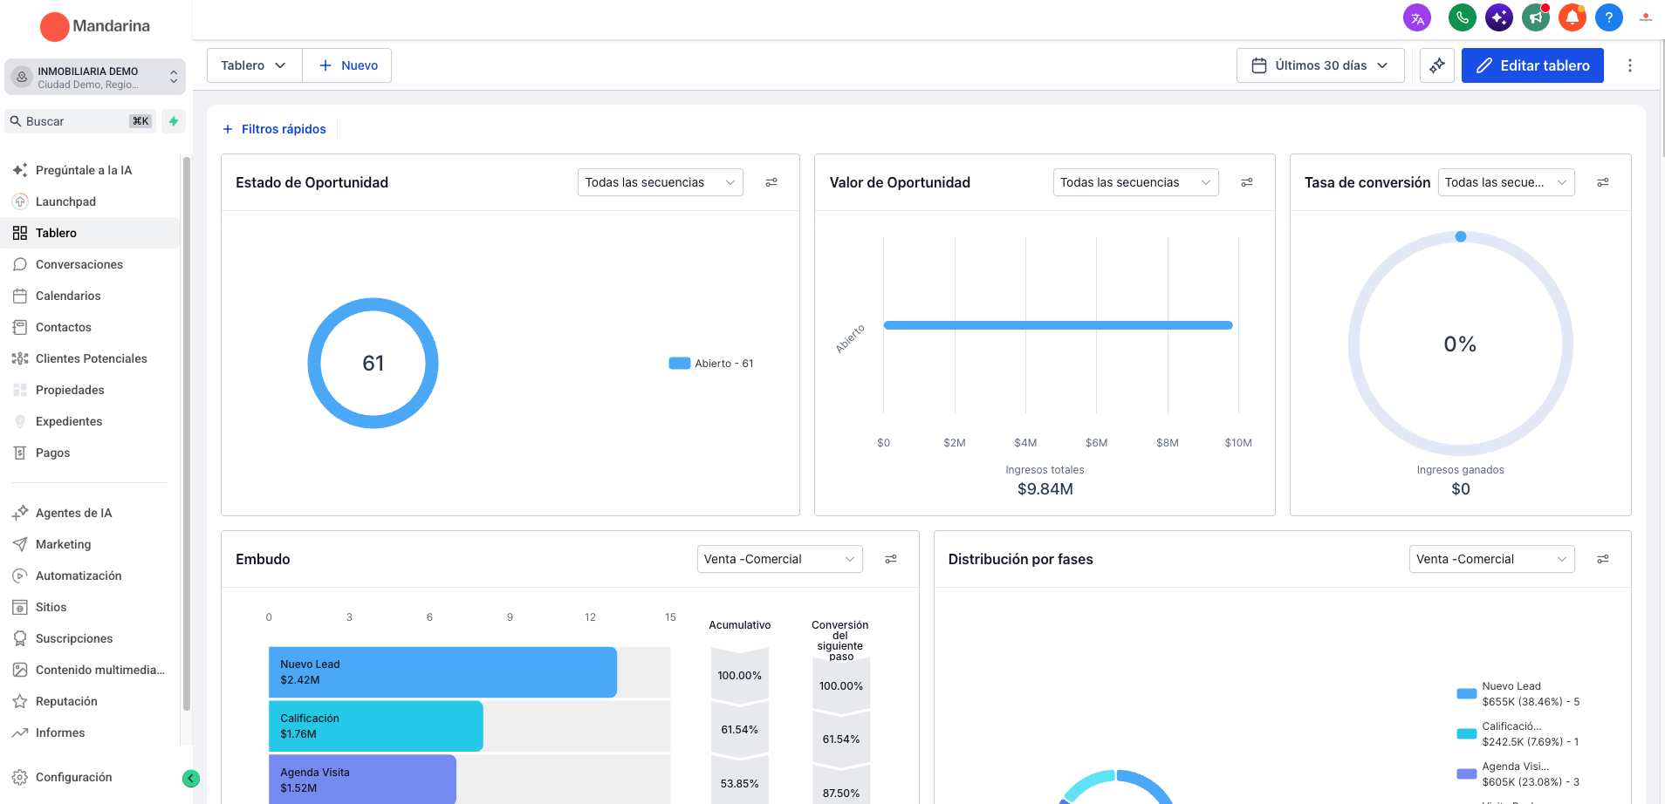The width and height of the screenshot is (1665, 804).
Task: Expand the Tablero dashboard dropdown
Action: (x=254, y=65)
